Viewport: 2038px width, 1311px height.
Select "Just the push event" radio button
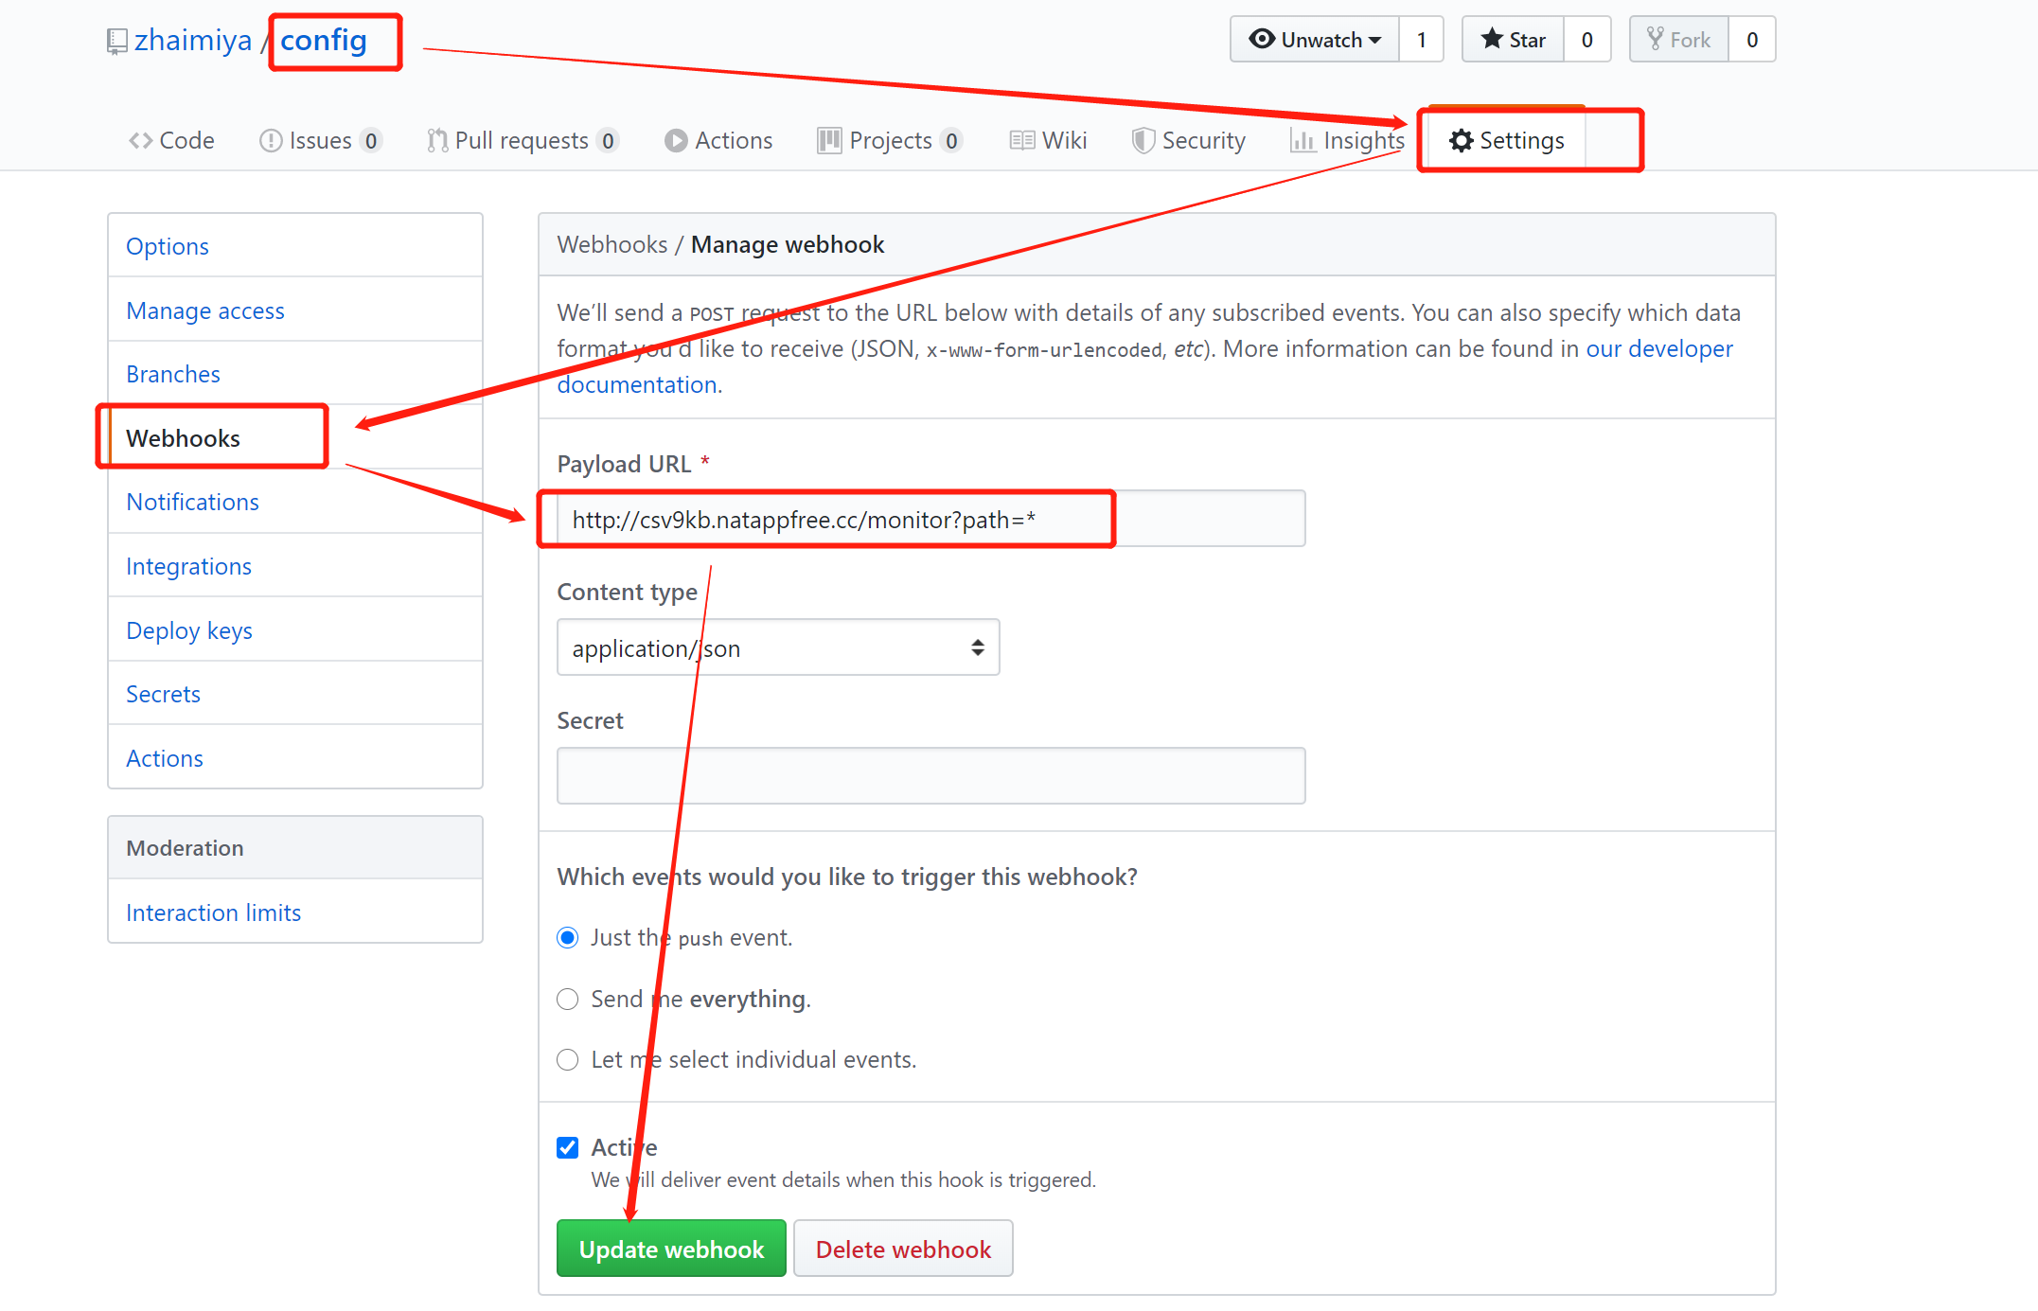coord(568,938)
